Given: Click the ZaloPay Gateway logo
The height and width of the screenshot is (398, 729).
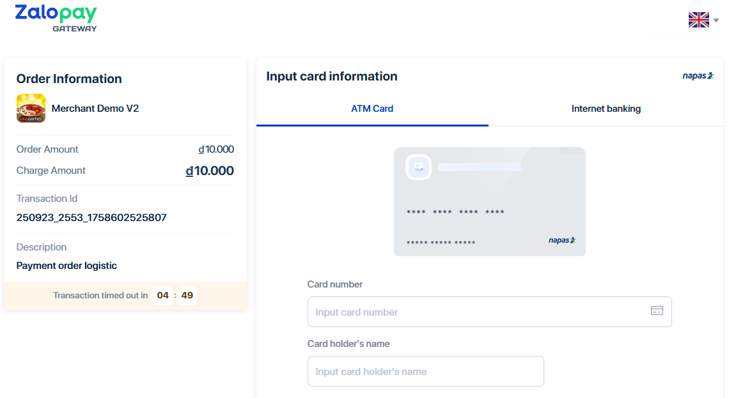Looking at the screenshot, I should tap(56, 18).
